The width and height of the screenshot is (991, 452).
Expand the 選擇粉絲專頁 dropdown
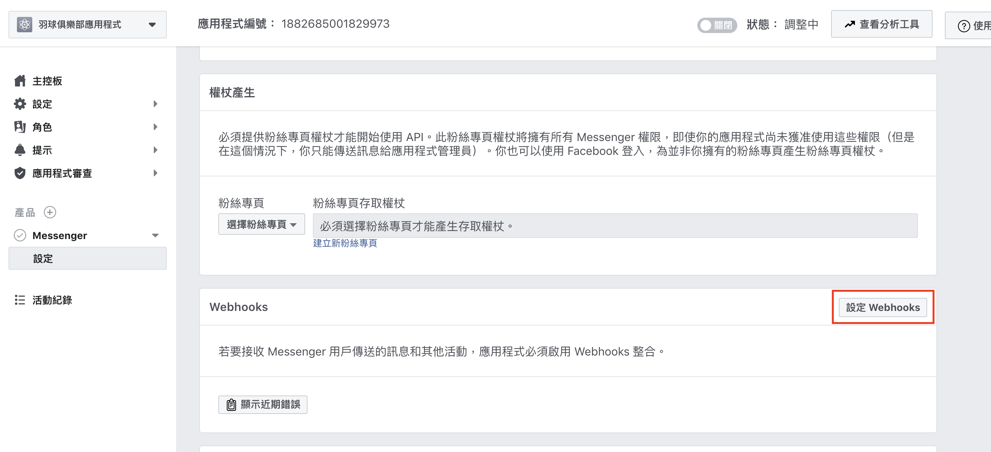[261, 224]
